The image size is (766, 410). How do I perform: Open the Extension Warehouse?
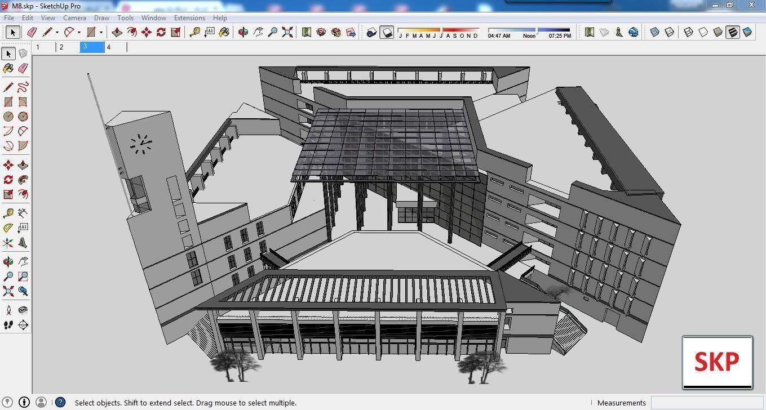(336, 32)
